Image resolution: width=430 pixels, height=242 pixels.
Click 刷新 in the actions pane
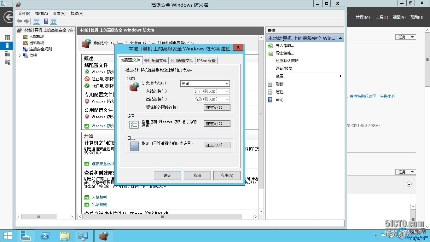click(x=280, y=84)
